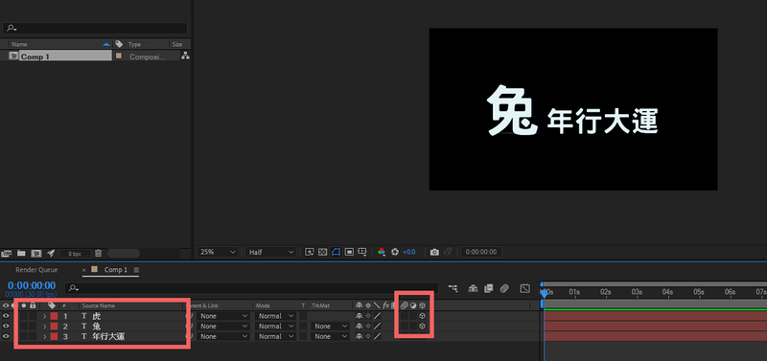Enable Frame Blending for the composition
This screenshot has width=767, height=361.
[488, 288]
